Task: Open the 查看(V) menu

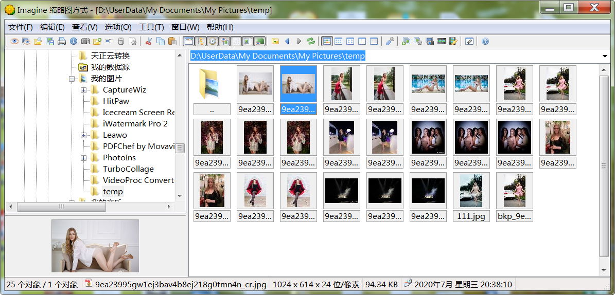Action: 84,27
